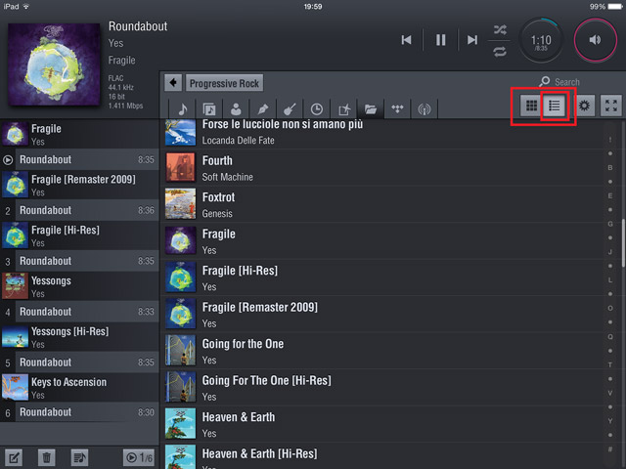
Task: Save the queue as a playlist icon
Action: tap(79, 457)
